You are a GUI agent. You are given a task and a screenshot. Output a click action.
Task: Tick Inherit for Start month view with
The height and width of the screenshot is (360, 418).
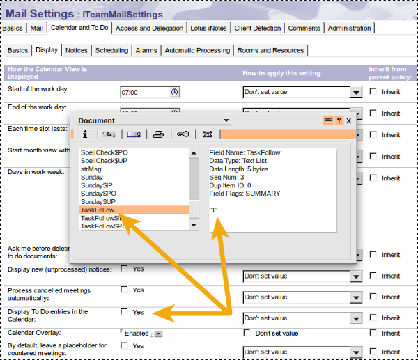[x=373, y=156]
